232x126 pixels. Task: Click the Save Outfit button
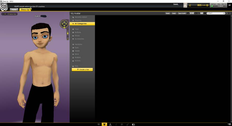(182, 13)
